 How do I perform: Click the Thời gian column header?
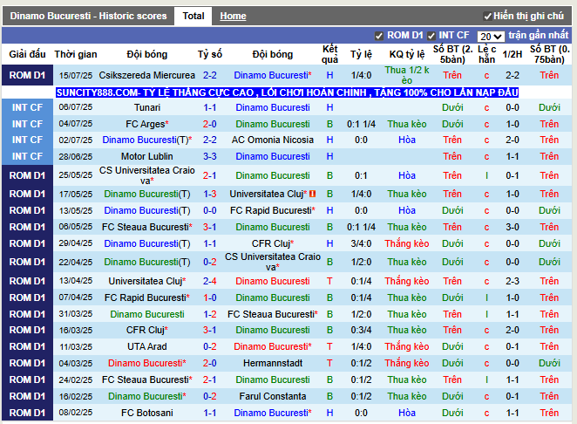click(x=76, y=54)
